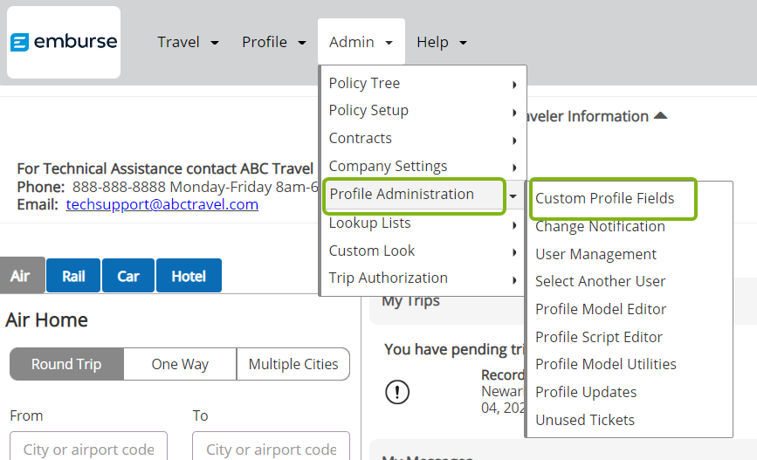Open Change Notification
This screenshot has width=757, height=460.
[600, 226]
